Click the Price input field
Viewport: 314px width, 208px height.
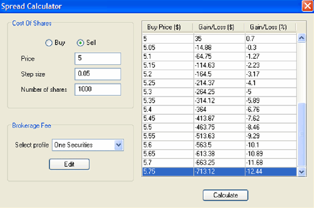tap(98, 58)
